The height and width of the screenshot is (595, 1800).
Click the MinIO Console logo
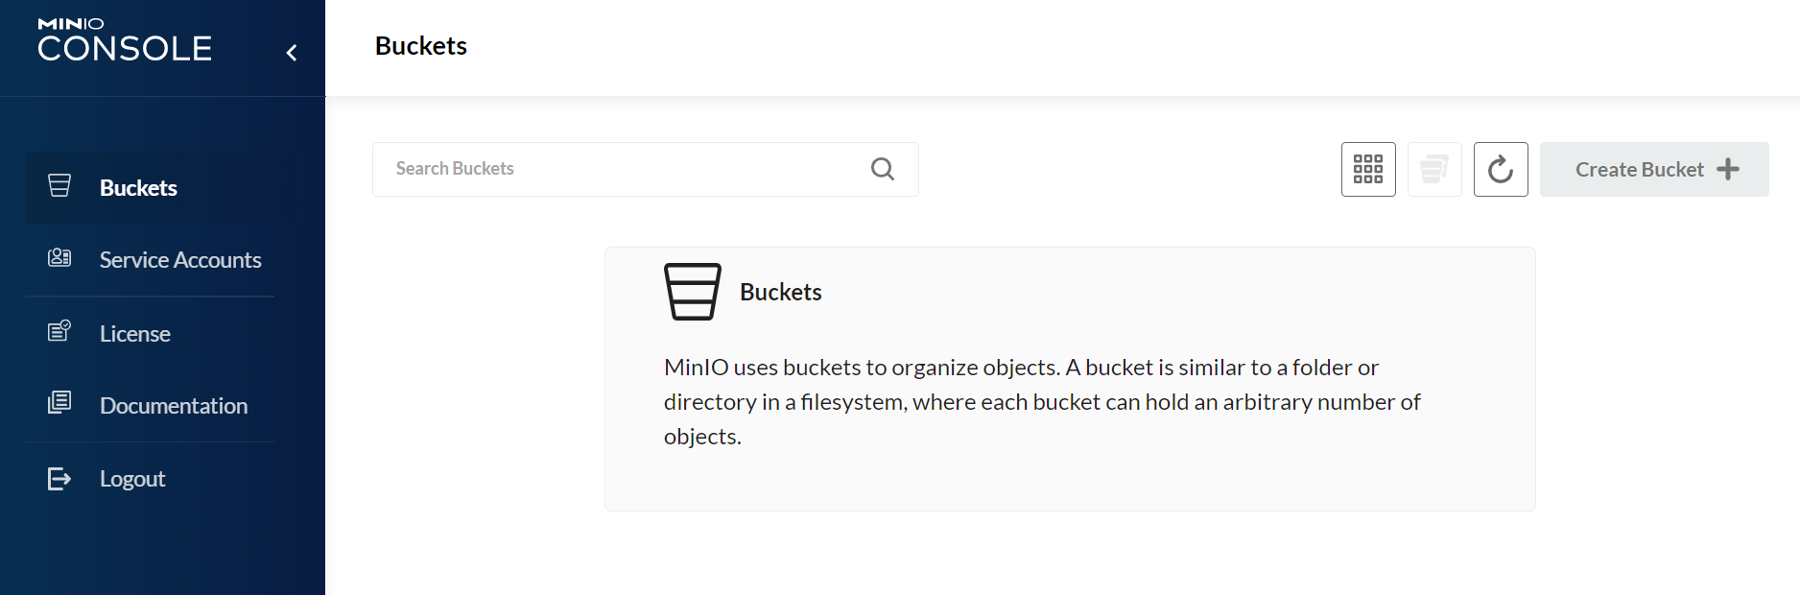pos(124,40)
